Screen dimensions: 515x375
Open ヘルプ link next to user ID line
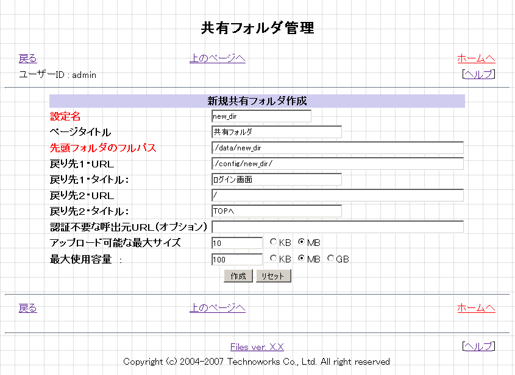[x=478, y=74]
